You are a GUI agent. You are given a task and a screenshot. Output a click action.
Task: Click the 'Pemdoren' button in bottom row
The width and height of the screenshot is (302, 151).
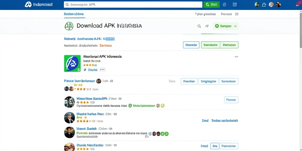pyautogui.click(x=229, y=146)
